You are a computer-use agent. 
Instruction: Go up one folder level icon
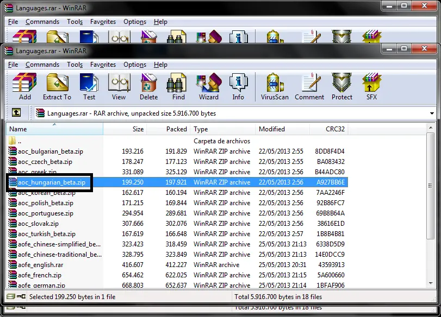pyautogui.click(x=16, y=113)
